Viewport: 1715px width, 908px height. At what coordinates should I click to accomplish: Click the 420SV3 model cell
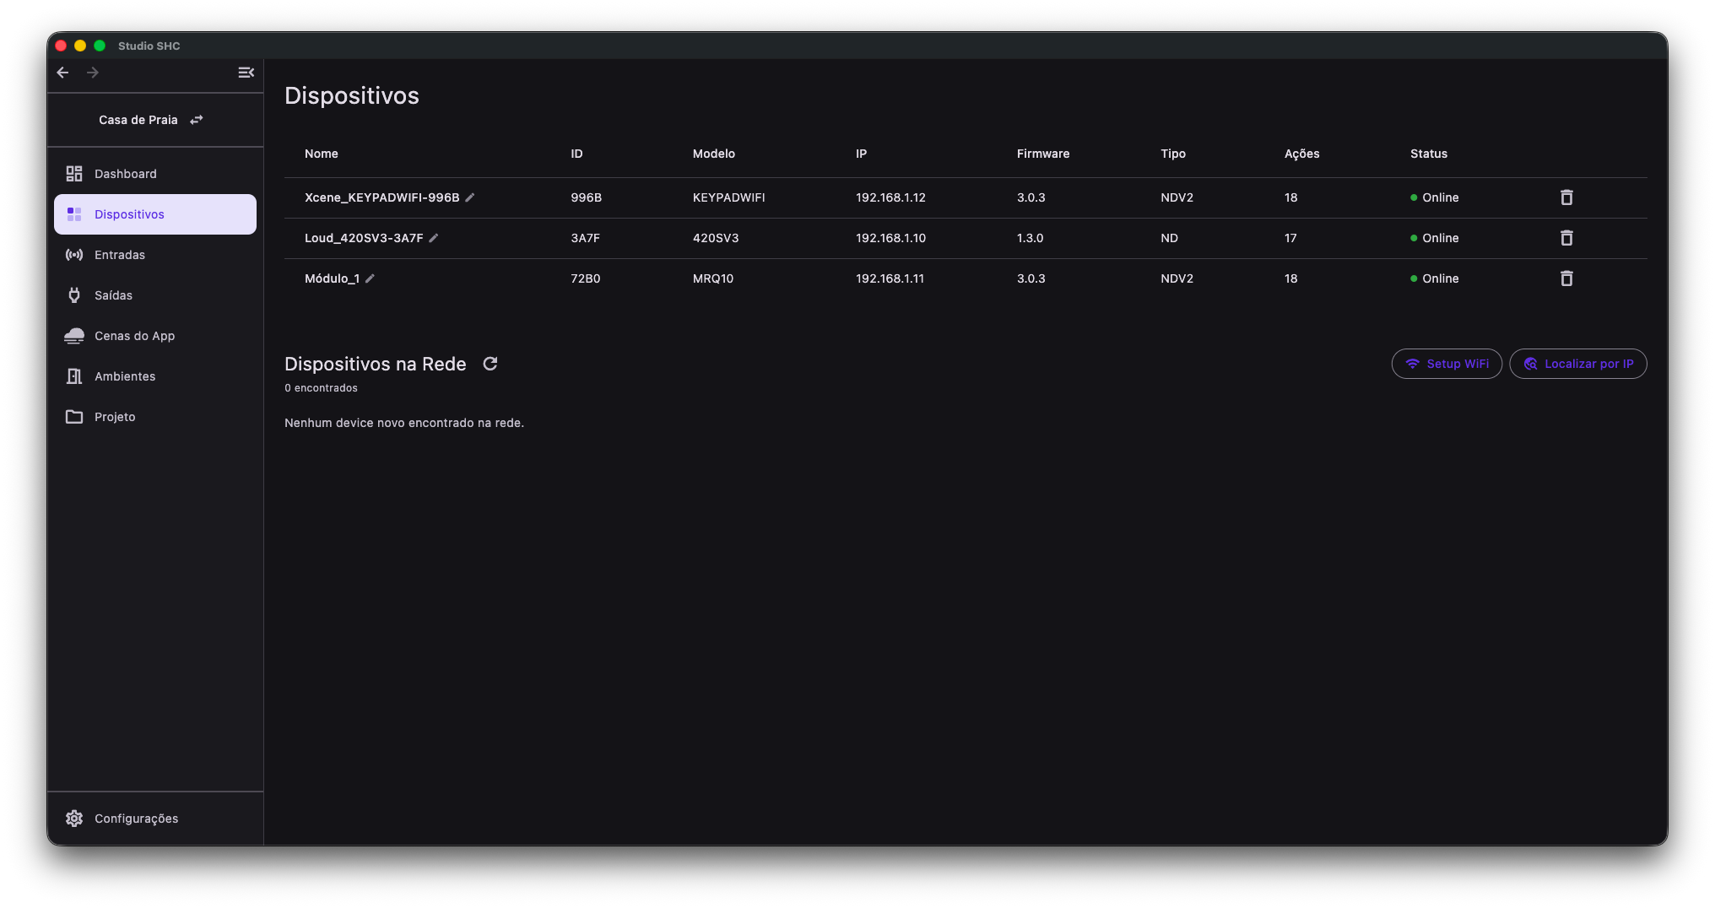pyautogui.click(x=716, y=238)
